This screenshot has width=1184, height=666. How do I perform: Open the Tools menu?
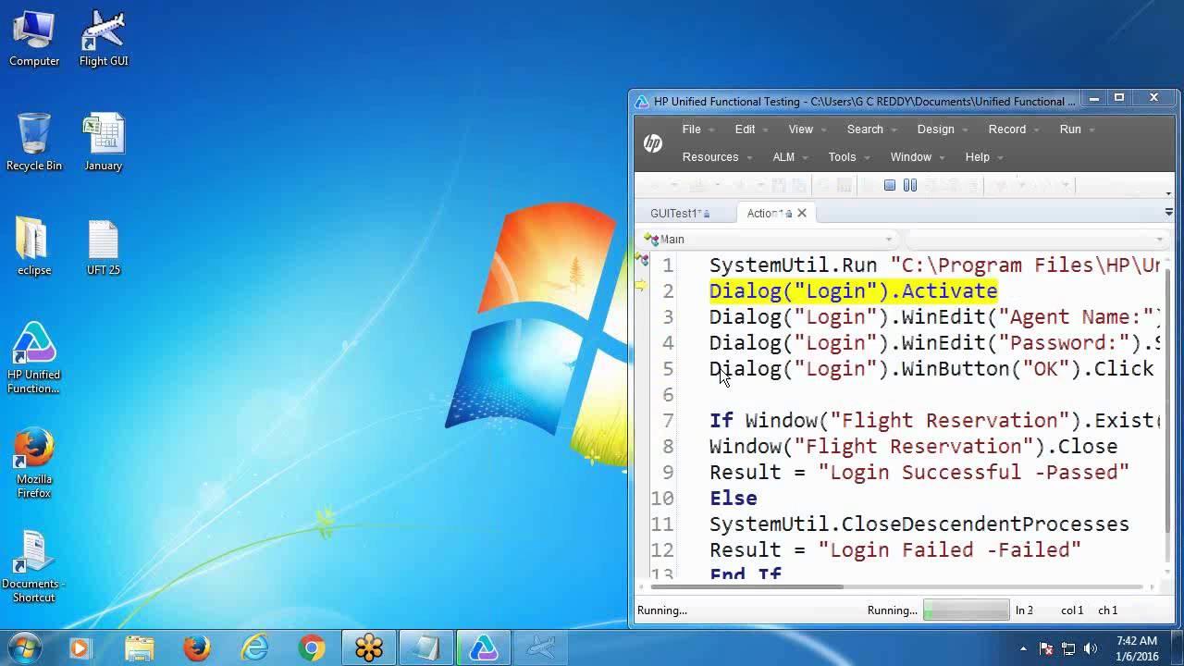849,157
